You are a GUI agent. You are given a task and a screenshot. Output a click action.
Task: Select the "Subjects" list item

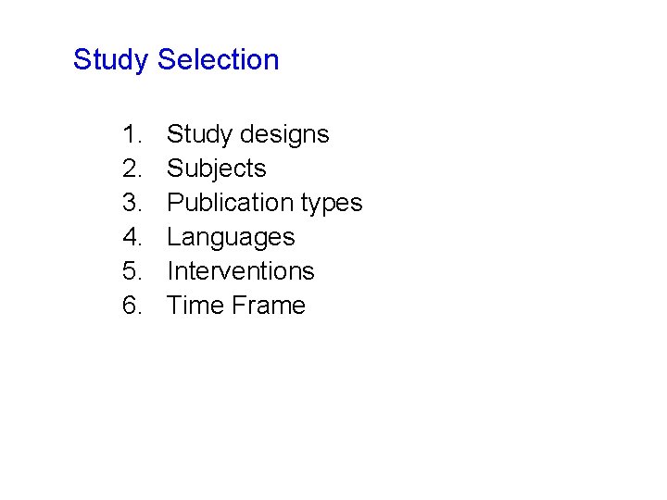click(x=217, y=169)
